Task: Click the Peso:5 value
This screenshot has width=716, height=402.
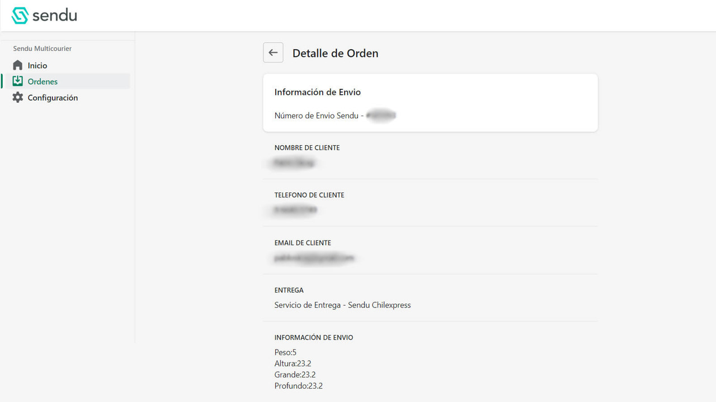Action: pyautogui.click(x=285, y=352)
